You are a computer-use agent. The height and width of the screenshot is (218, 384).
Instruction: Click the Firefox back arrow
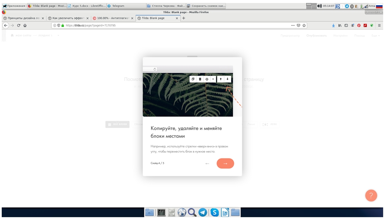(x=6, y=25)
